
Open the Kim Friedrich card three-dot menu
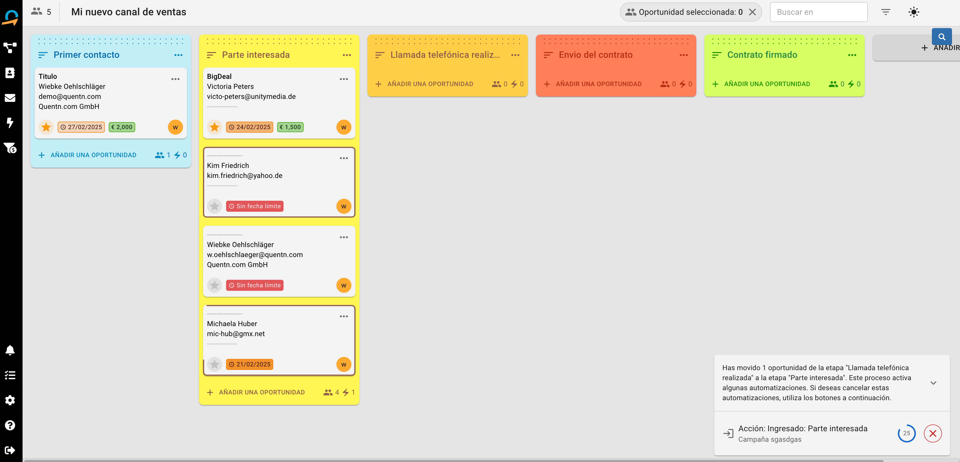[344, 158]
